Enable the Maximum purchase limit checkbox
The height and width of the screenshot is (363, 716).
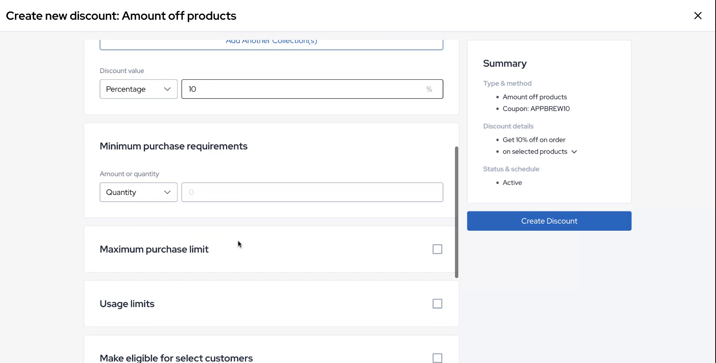point(437,249)
